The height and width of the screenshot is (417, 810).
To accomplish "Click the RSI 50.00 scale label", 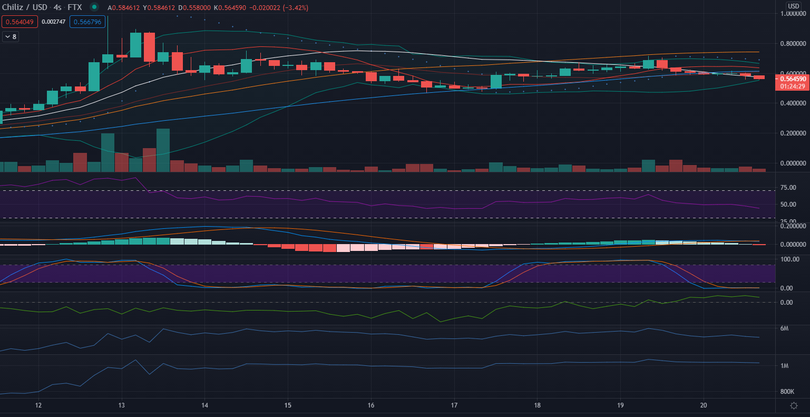I will pyautogui.click(x=787, y=205).
